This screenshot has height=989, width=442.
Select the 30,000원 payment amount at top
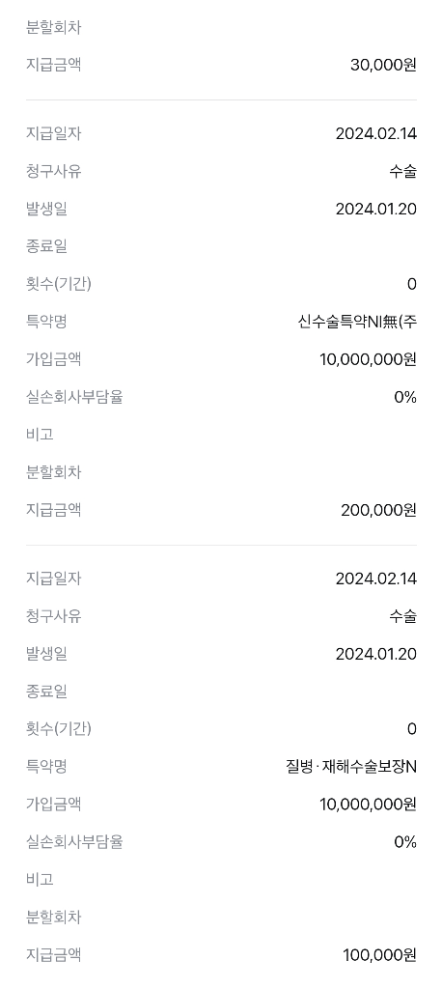[x=383, y=65]
